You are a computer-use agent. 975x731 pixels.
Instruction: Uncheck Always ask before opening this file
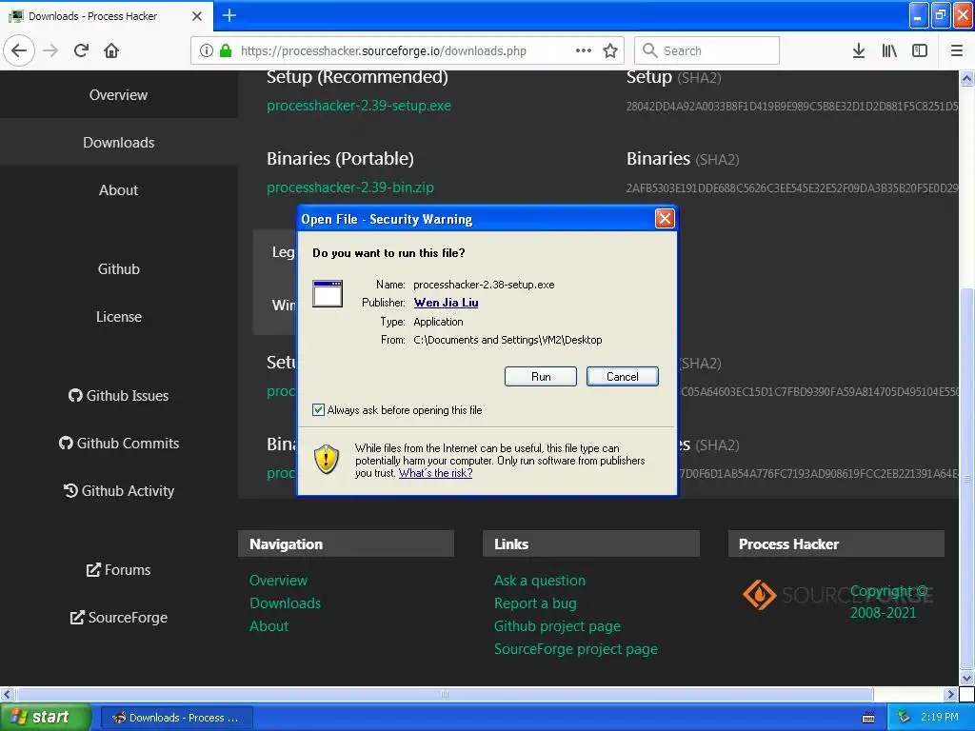click(318, 409)
